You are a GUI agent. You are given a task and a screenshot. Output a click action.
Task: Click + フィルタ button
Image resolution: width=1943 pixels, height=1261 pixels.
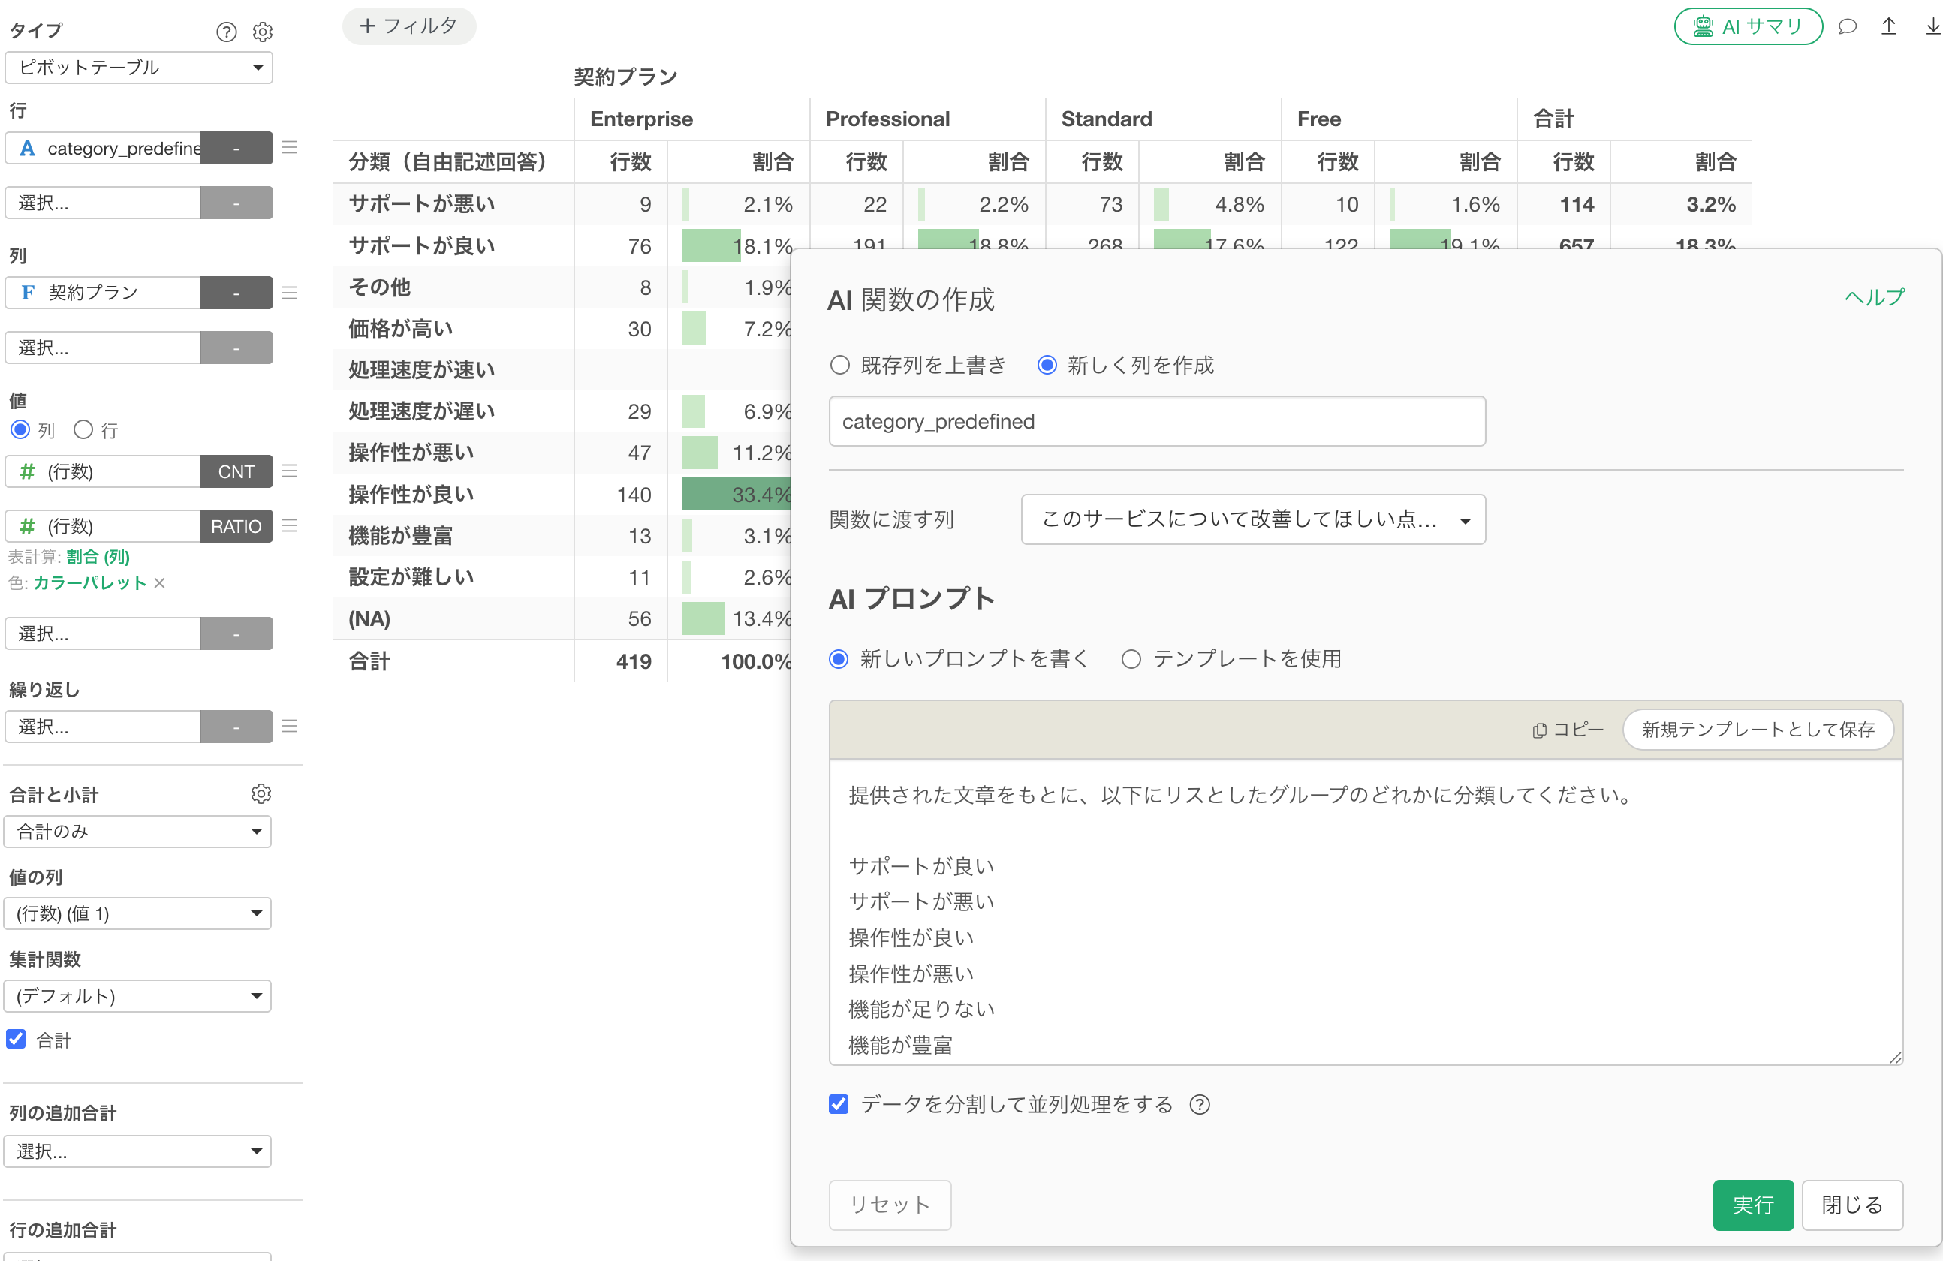409,26
